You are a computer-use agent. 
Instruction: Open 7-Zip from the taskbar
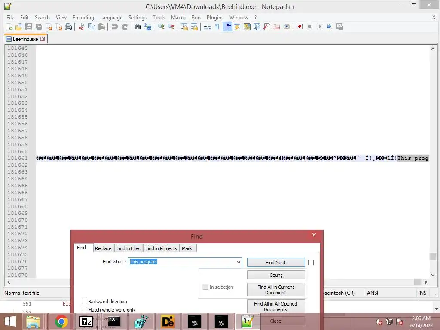point(86,321)
